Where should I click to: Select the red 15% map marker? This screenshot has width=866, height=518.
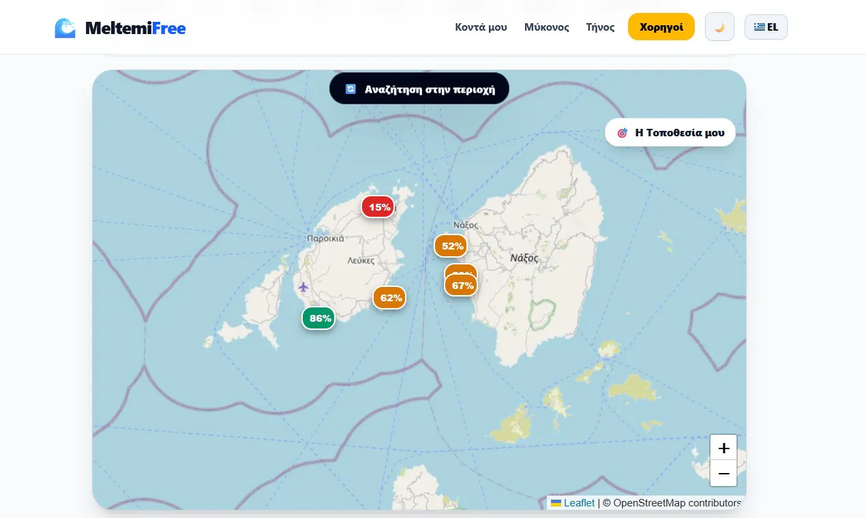(378, 207)
